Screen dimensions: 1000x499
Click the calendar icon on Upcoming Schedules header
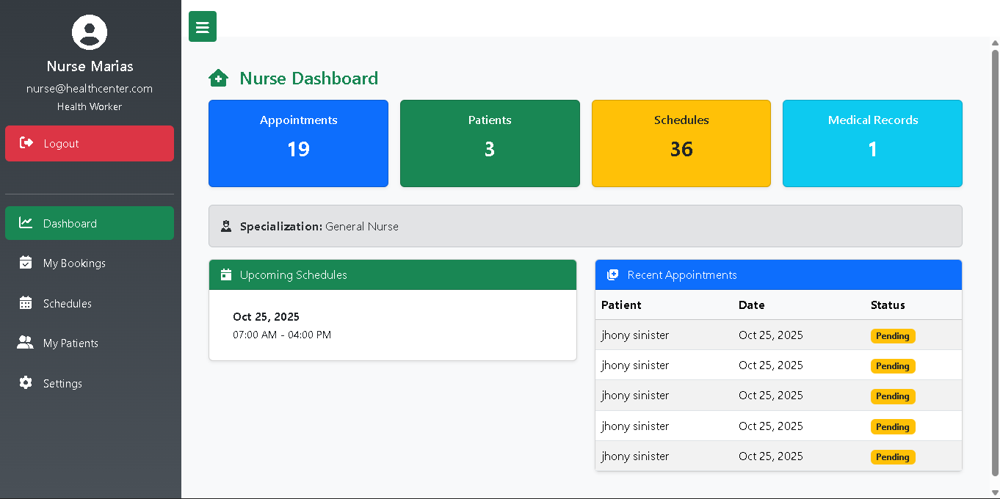[225, 274]
